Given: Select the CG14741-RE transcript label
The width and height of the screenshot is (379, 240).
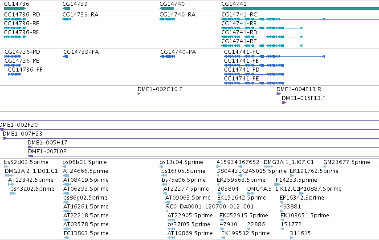Looking at the screenshot, I should pos(239,41).
